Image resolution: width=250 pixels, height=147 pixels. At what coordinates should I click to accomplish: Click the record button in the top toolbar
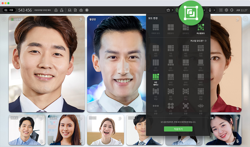[x=87, y=10]
